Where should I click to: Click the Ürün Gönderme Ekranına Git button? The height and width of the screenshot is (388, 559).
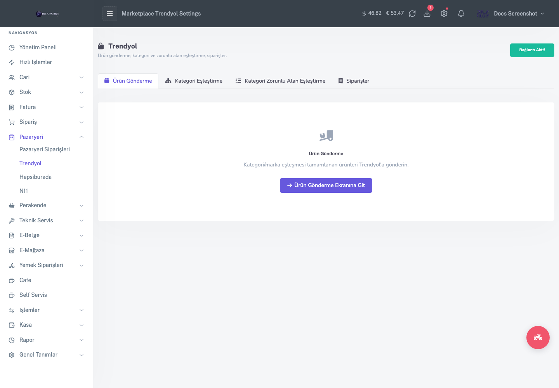coord(326,185)
